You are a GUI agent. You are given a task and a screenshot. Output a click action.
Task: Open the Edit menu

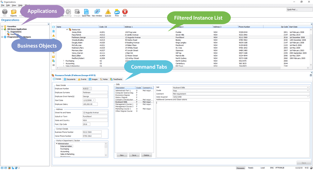(x=8, y=5)
